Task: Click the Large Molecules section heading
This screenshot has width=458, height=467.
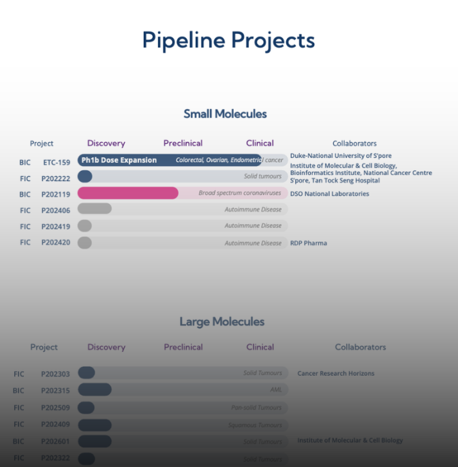Action: coord(222,322)
